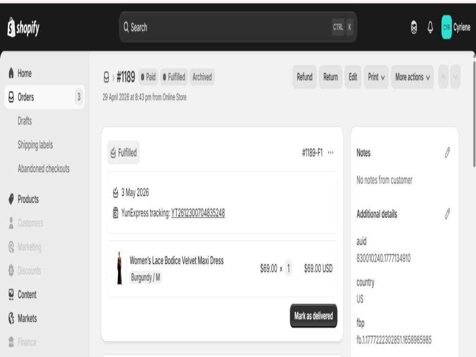Open the Marketing section
The width and height of the screenshot is (476, 357).
click(44, 247)
